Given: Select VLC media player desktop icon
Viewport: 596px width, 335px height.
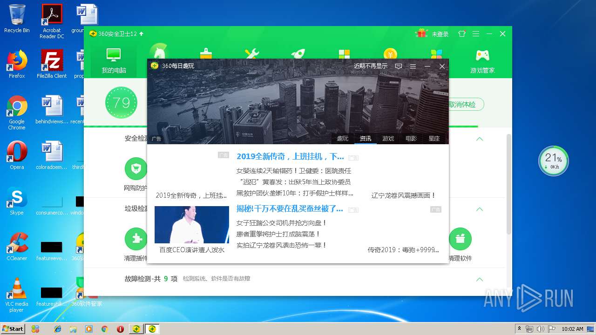Looking at the screenshot, I should 17,295.
